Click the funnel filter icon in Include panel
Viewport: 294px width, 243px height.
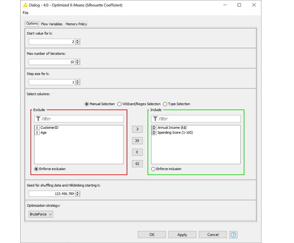(156, 119)
